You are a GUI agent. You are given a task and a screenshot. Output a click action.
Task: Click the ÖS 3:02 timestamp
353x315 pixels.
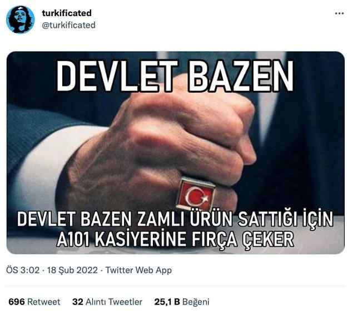pyautogui.click(x=23, y=270)
